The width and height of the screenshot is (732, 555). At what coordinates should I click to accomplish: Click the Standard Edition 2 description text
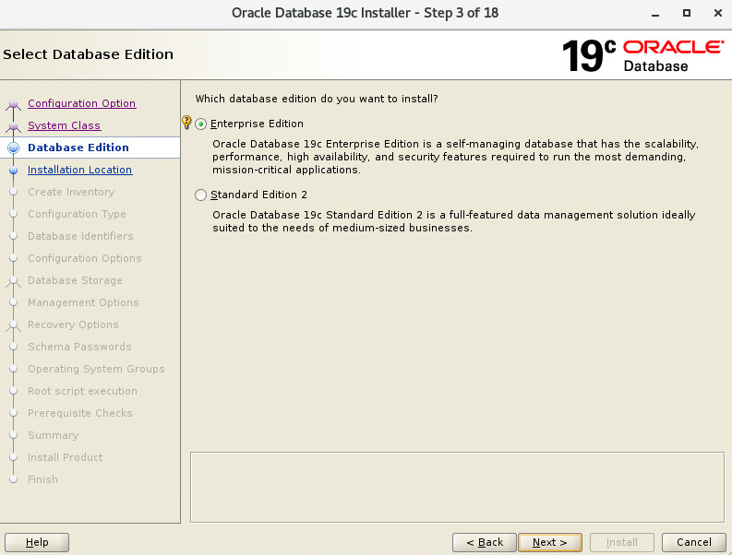point(454,221)
